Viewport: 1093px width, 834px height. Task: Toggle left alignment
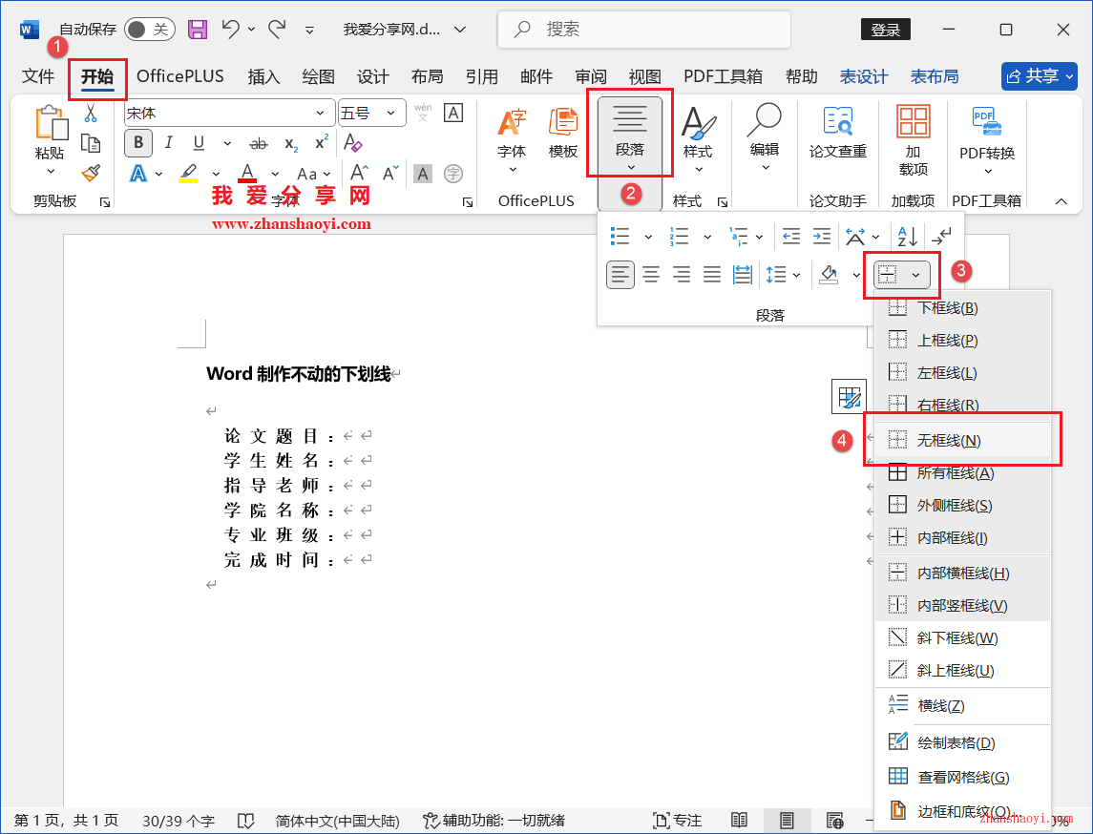click(620, 275)
